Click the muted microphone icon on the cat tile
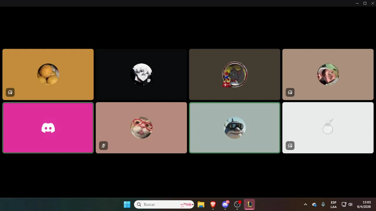Viewport: 376px width, 211px height. tap(103, 146)
